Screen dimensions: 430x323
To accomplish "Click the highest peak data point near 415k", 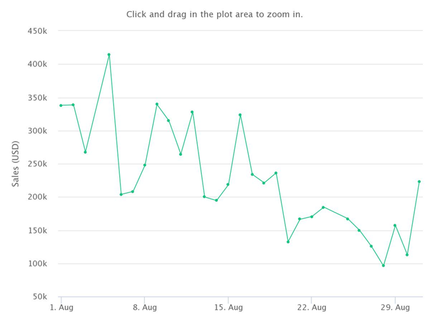I will (x=109, y=55).
